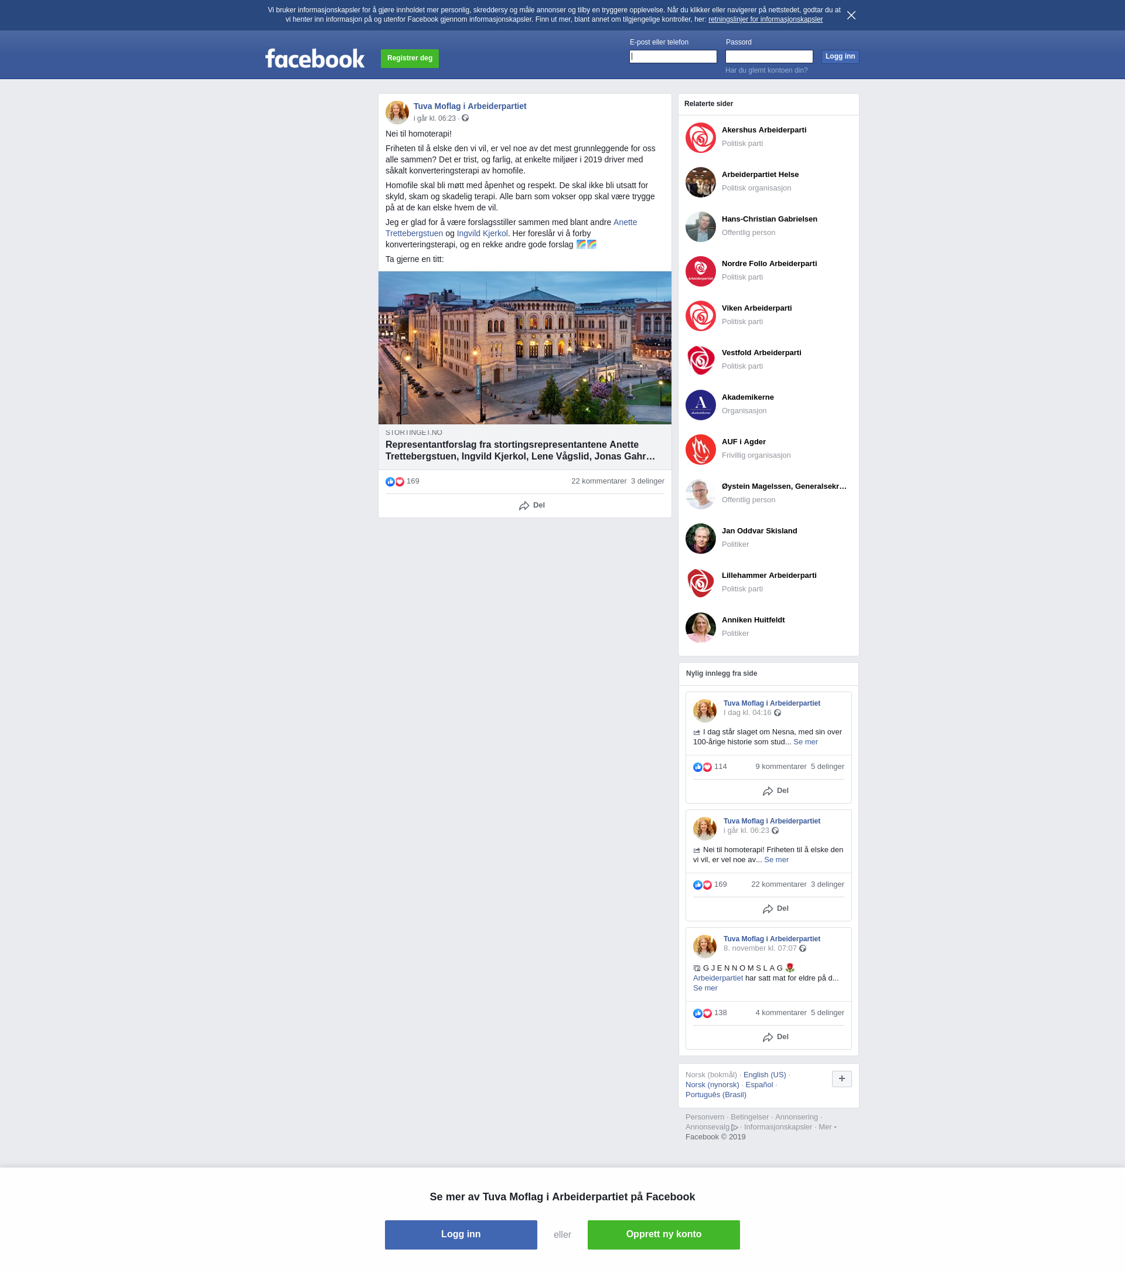The width and height of the screenshot is (1125, 1273).
Task: Click avatar on I dag kl. 04:16 post
Action: click(x=705, y=710)
